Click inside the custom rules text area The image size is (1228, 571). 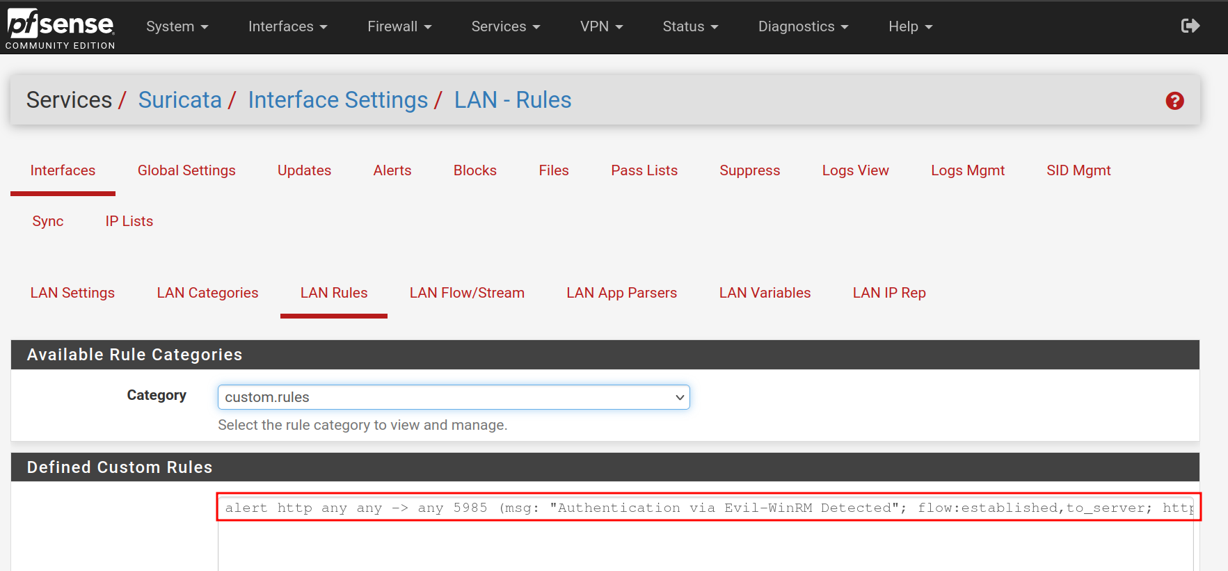[x=705, y=533]
